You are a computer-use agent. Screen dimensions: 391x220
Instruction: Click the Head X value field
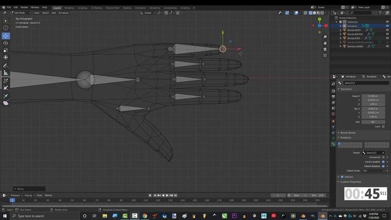pos(373,96)
